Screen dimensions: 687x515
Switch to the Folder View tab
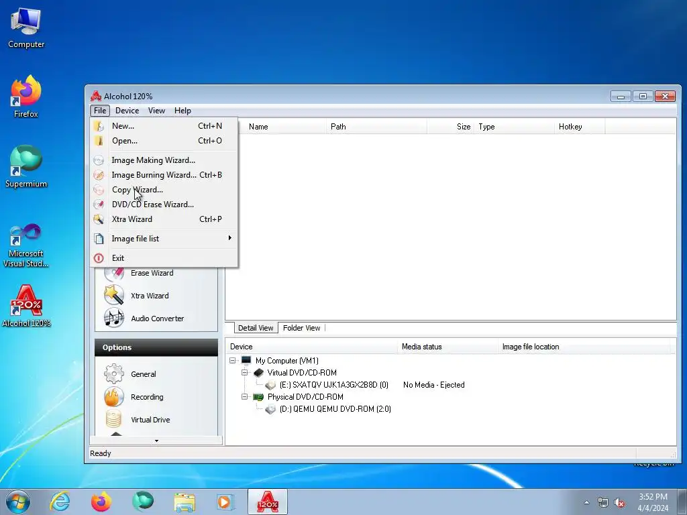pos(301,328)
